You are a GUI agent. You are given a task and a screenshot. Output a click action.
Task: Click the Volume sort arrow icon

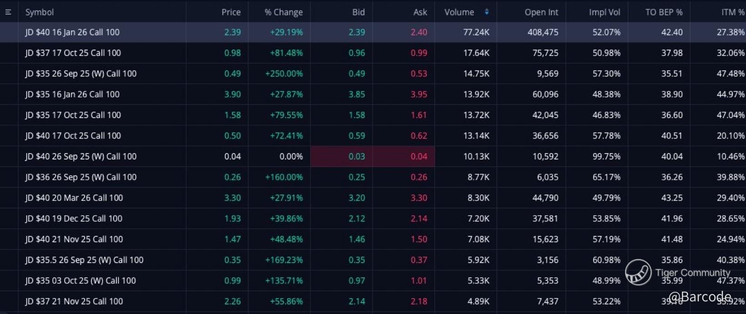click(x=487, y=12)
